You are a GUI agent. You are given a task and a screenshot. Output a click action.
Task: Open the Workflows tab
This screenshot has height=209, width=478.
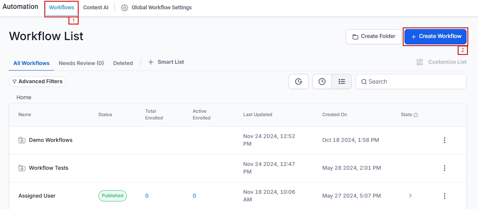click(x=61, y=8)
